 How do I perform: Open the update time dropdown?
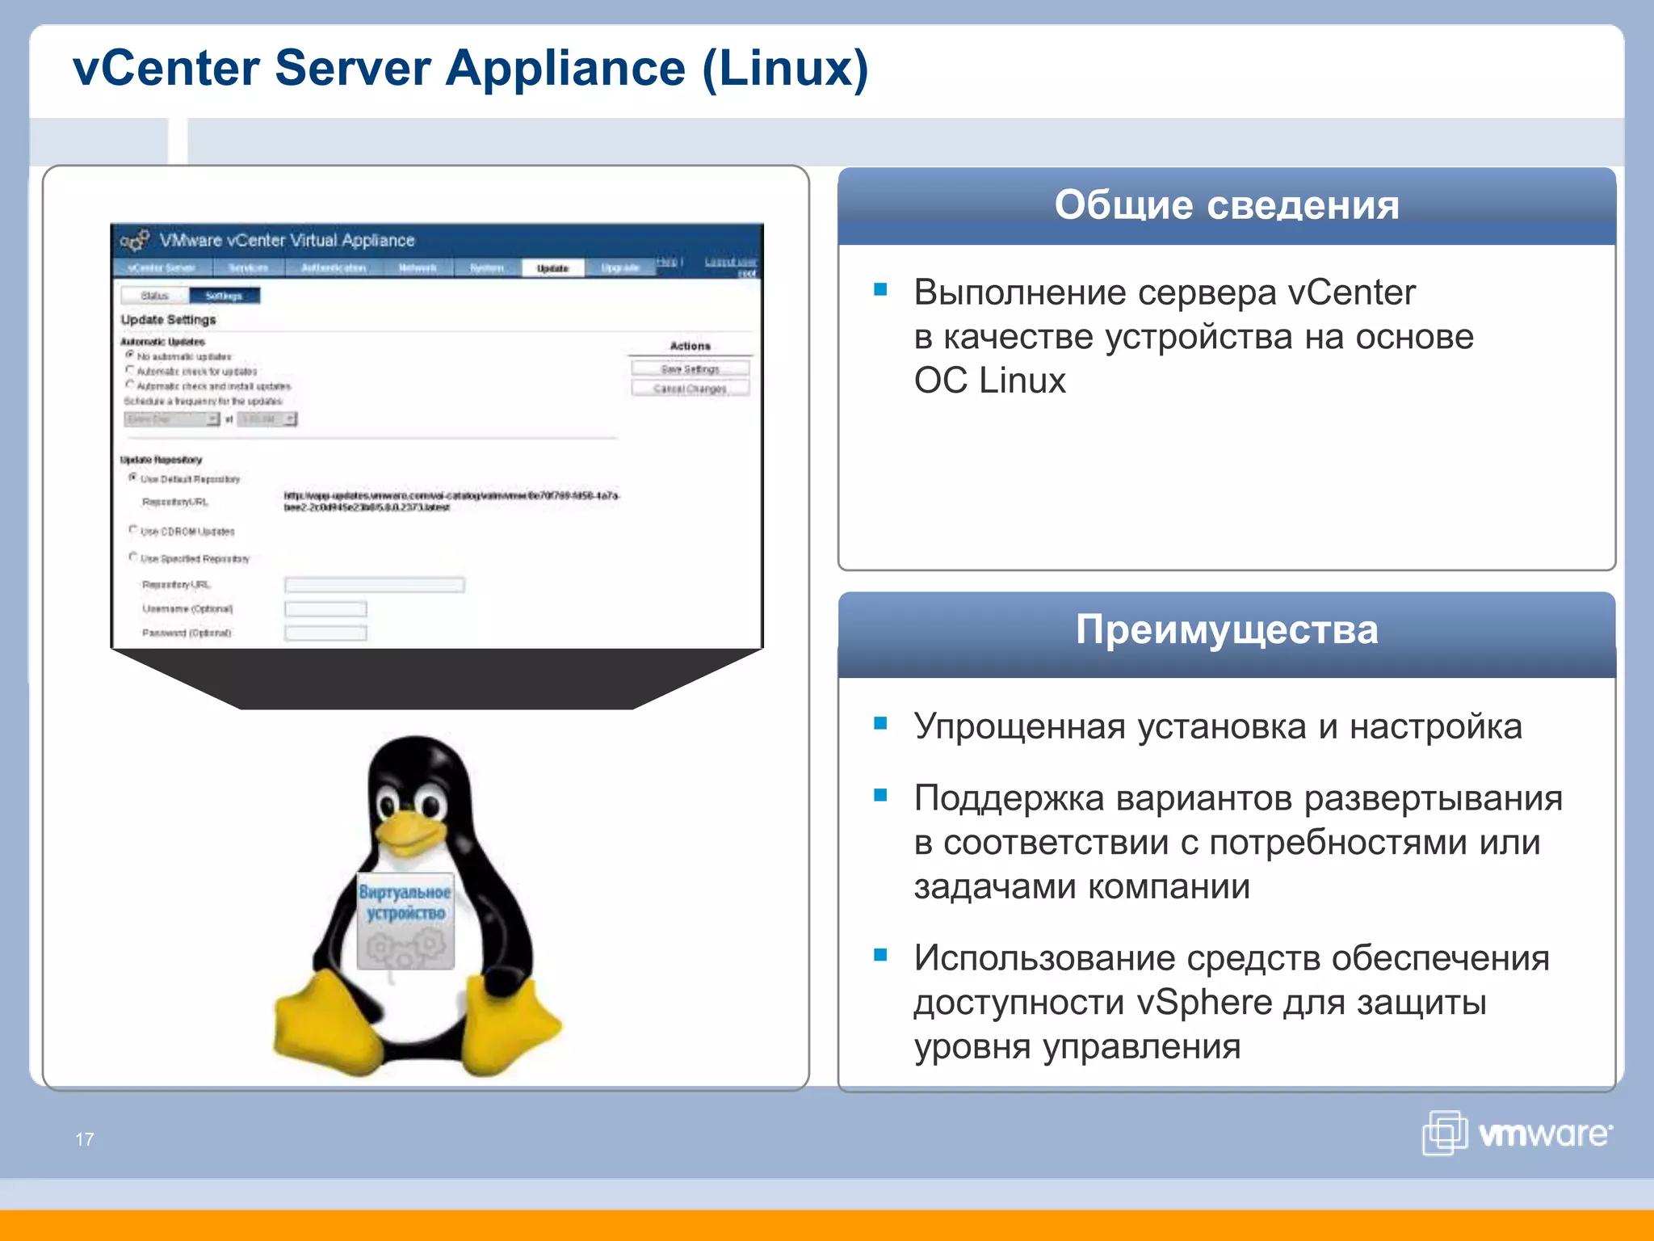267,419
